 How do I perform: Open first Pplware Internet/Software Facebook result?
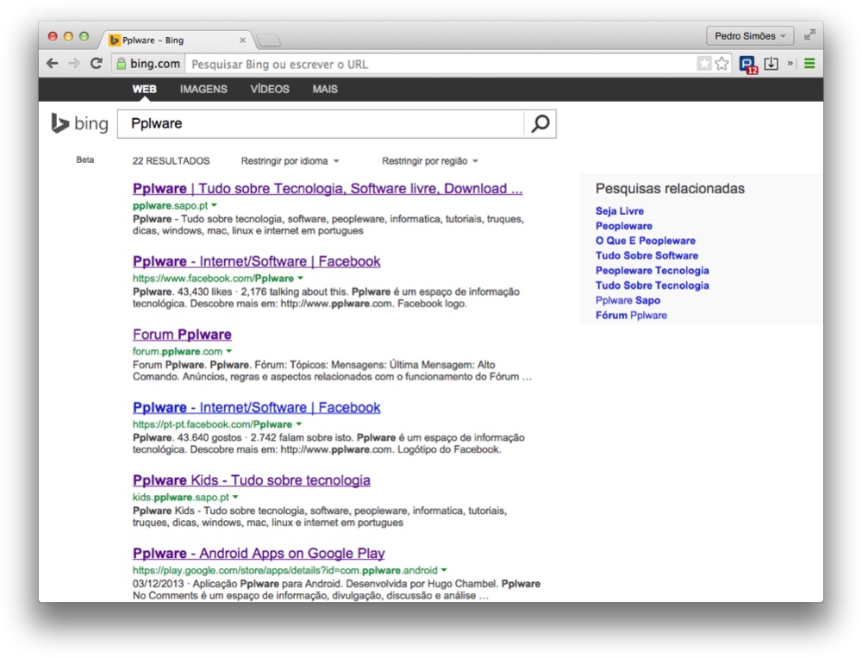(x=257, y=261)
